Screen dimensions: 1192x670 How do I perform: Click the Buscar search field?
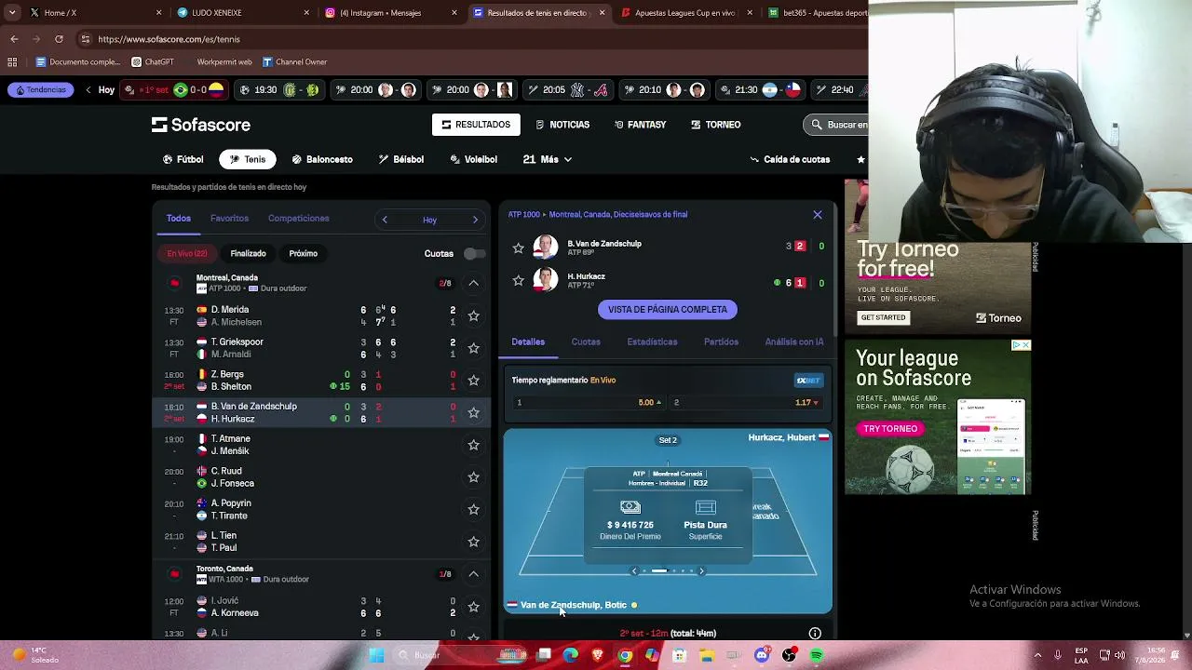point(838,125)
